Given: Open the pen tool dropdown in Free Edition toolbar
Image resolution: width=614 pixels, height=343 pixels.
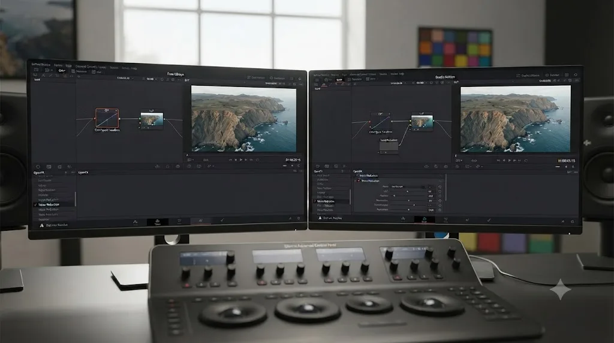Looking at the screenshot, I should point(210,166).
